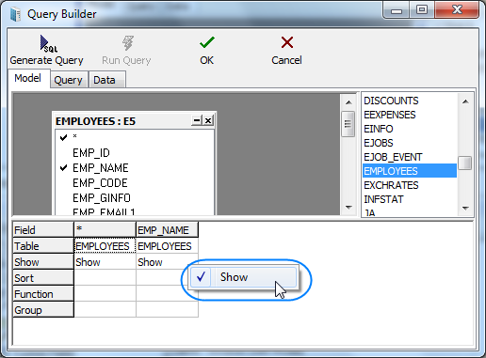Click the Table row header
The image size is (486, 358).
[x=43, y=246]
